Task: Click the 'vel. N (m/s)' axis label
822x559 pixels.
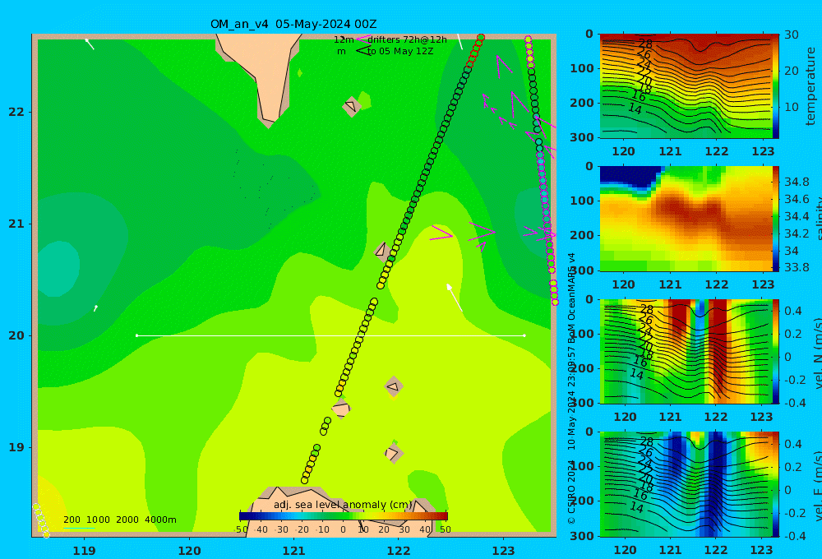Action: click(x=817, y=353)
